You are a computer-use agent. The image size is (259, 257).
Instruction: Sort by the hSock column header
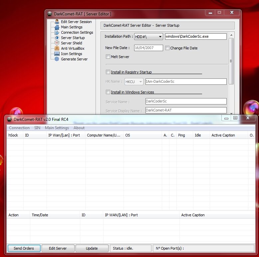pos(15,135)
